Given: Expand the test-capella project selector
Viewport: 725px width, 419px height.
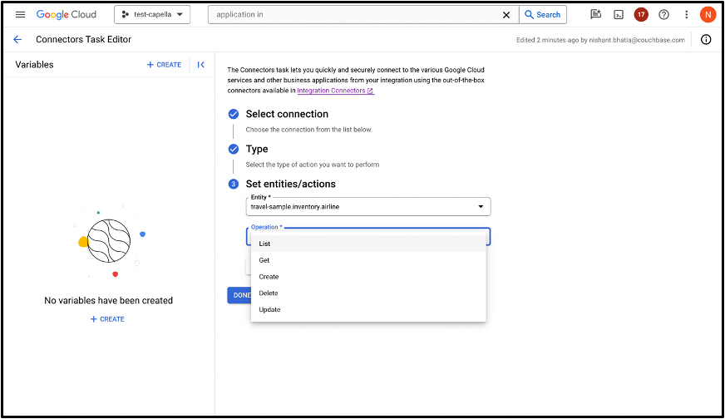Looking at the screenshot, I should pos(152,14).
